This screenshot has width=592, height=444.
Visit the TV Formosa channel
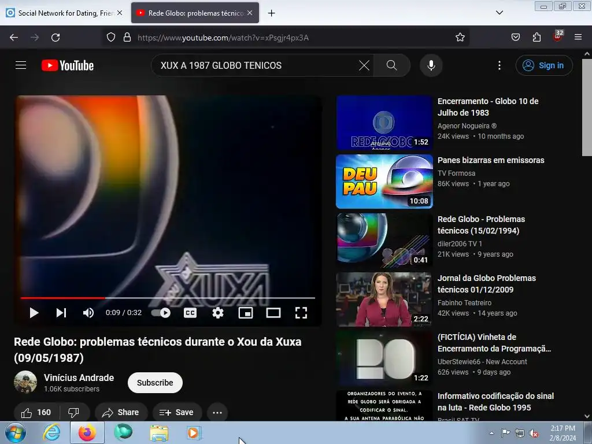456,173
